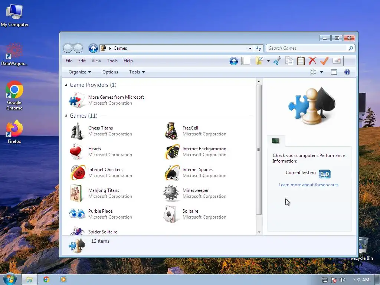Open the address bar history dropdown
Viewport: 380px width, 285px height.
coord(250,49)
